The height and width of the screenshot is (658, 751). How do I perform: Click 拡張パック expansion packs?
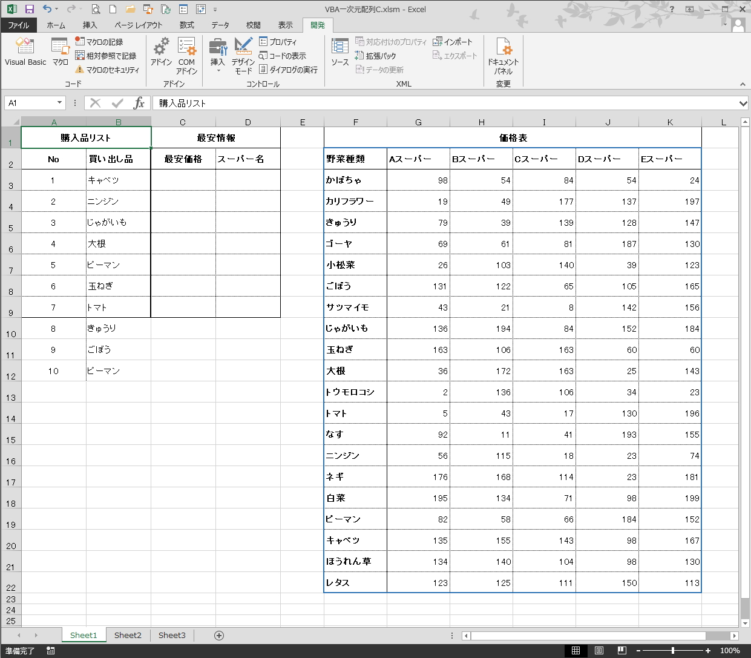point(376,56)
